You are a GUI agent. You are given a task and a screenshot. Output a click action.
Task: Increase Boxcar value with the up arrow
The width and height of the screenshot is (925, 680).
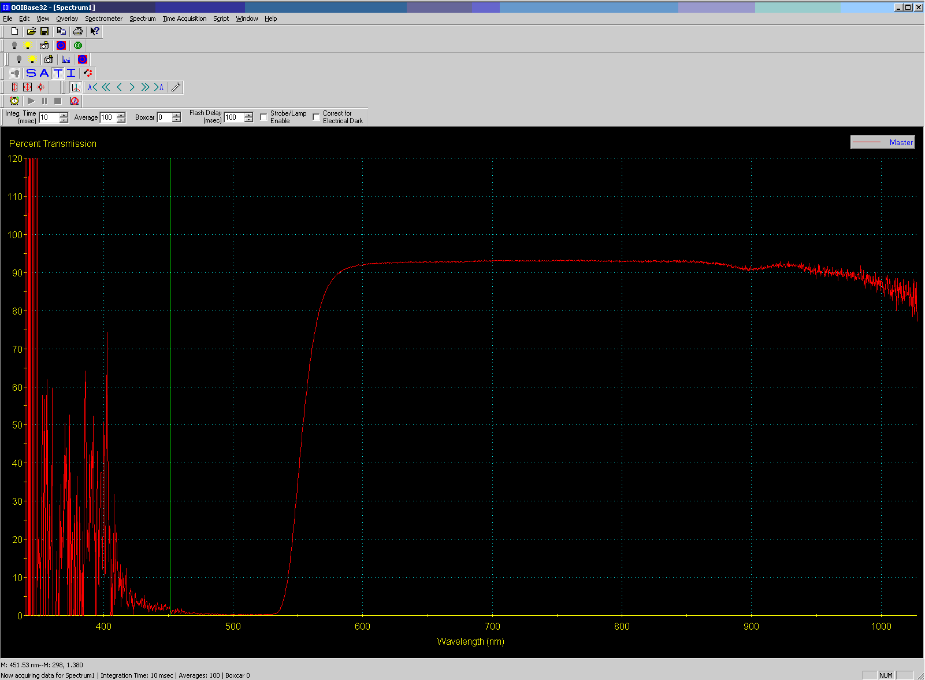176,114
